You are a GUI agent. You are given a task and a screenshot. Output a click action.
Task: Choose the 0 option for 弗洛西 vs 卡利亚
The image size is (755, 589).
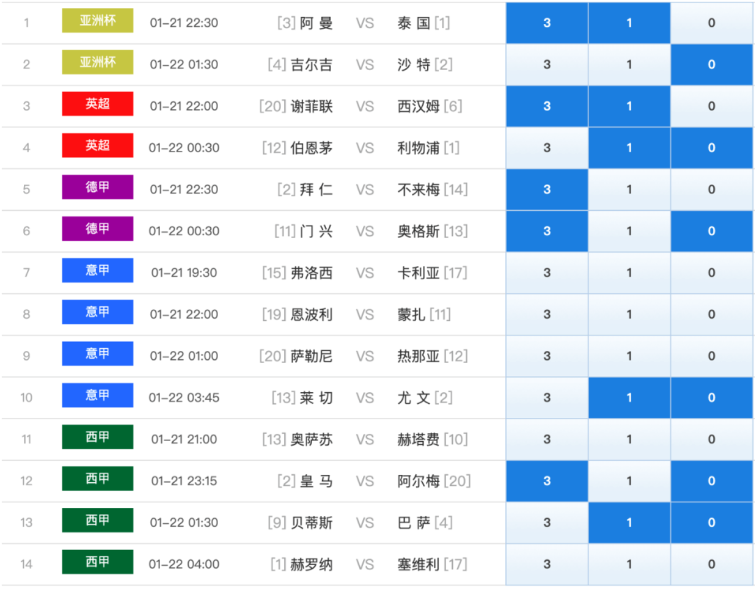pos(712,273)
